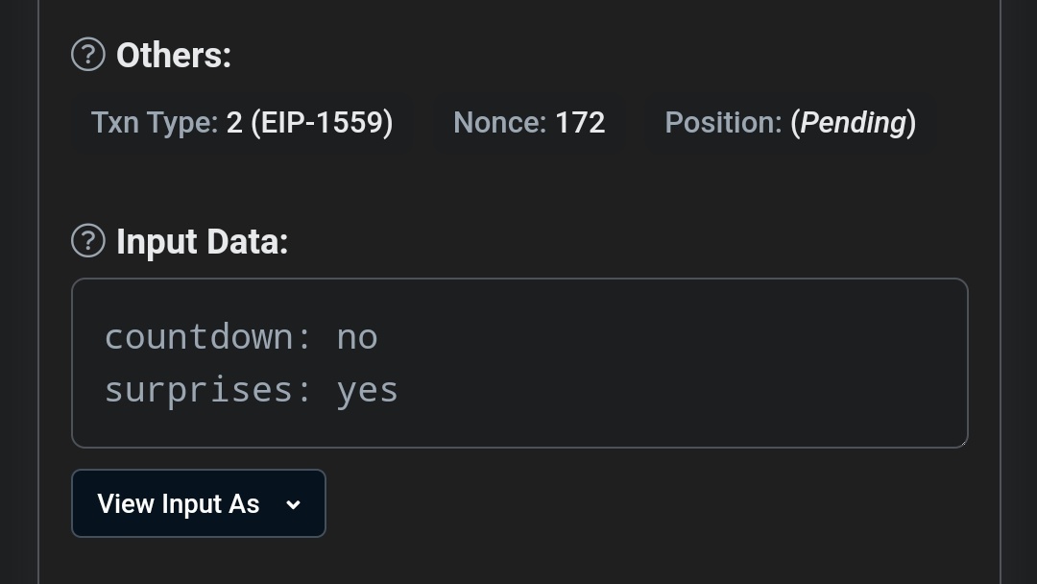The height and width of the screenshot is (584, 1037).
Task: Click the "surprises: yes" line
Action: (251, 390)
